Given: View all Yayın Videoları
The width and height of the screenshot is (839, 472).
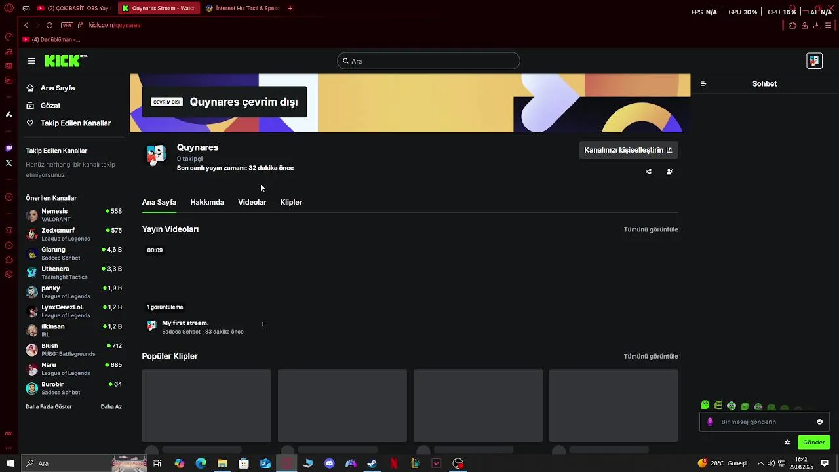Looking at the screenshot, I should [x=651, y=229].
